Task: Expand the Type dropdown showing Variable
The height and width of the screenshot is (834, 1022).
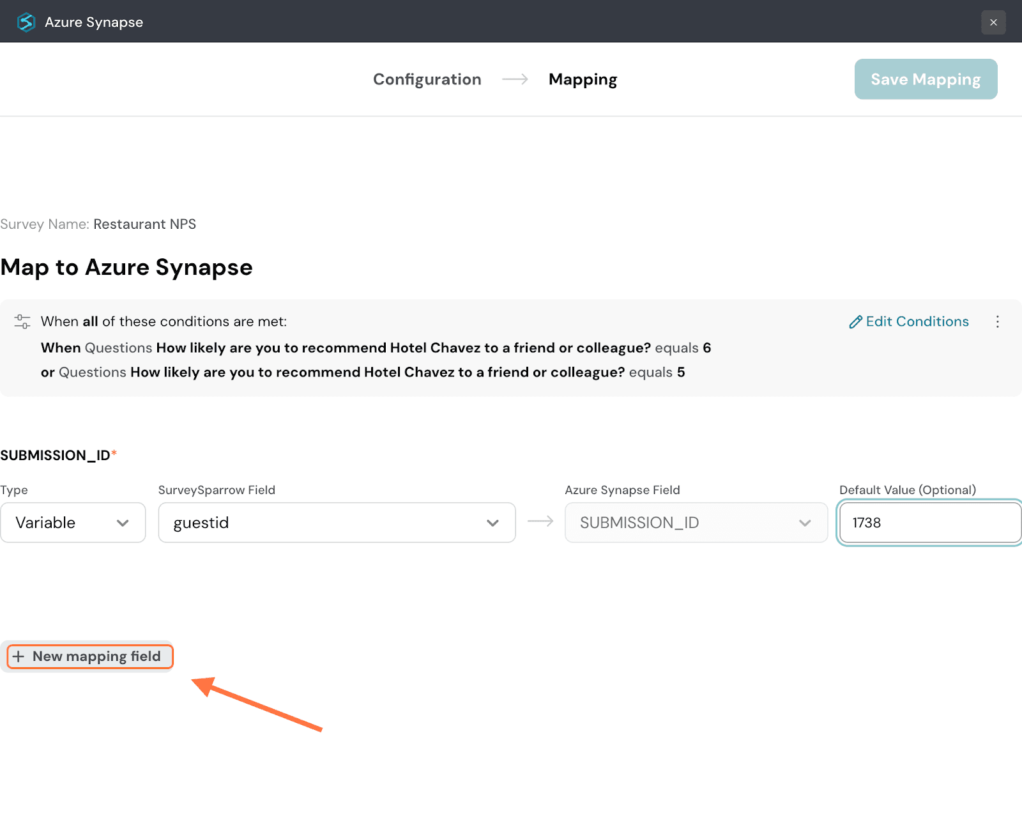Action: pyautogui.click(x=73, y=523)
